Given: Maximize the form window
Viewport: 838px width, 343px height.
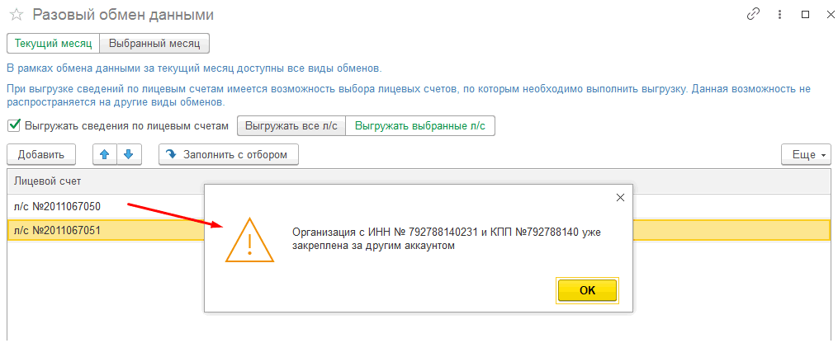Looking at the screenshot, I should [x=805, y=15].
